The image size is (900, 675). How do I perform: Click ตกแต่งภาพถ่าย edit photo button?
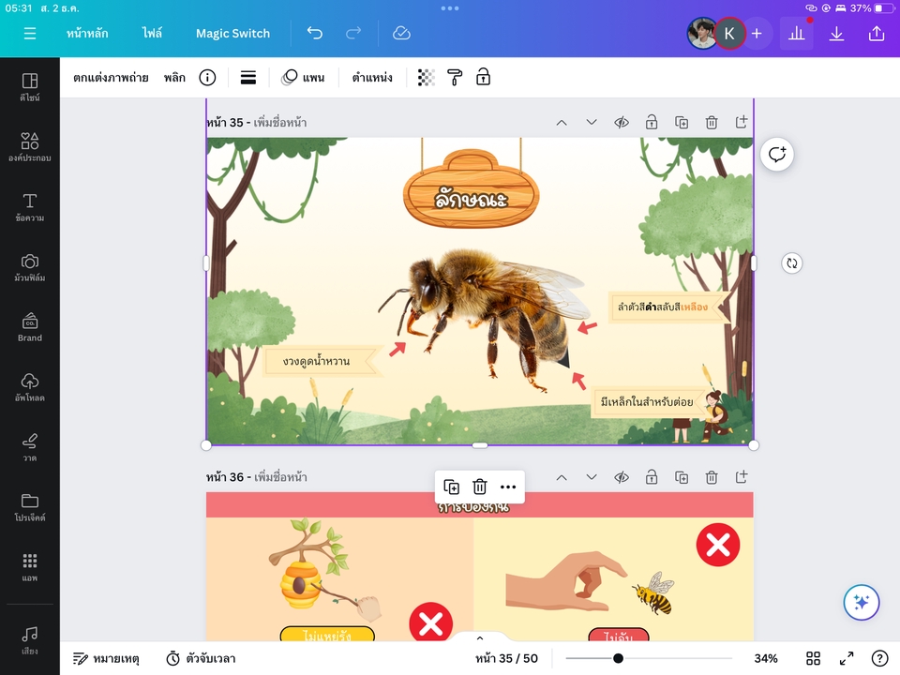click(x=111, y=78)
